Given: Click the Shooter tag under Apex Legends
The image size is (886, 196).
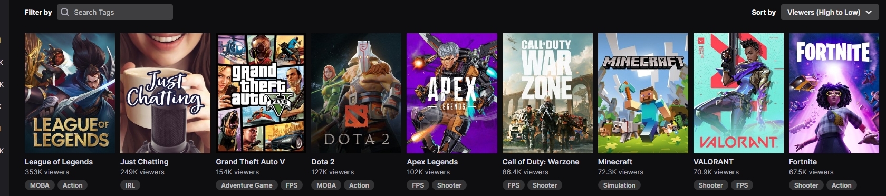Looking at the screenshot, I should [x=449, y=185].
